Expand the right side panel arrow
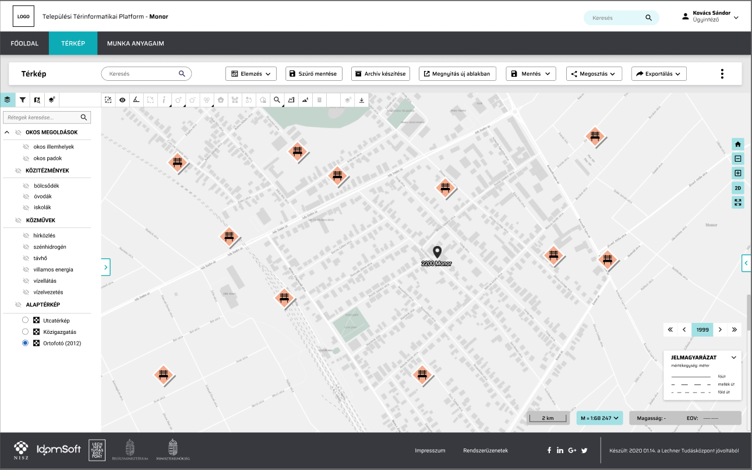This screenshot has width=752, height=470. [x=747, y=263]
